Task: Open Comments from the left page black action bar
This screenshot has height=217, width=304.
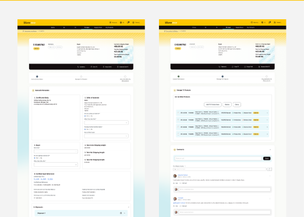Action: pyautogui.click(x=82, y=67)
